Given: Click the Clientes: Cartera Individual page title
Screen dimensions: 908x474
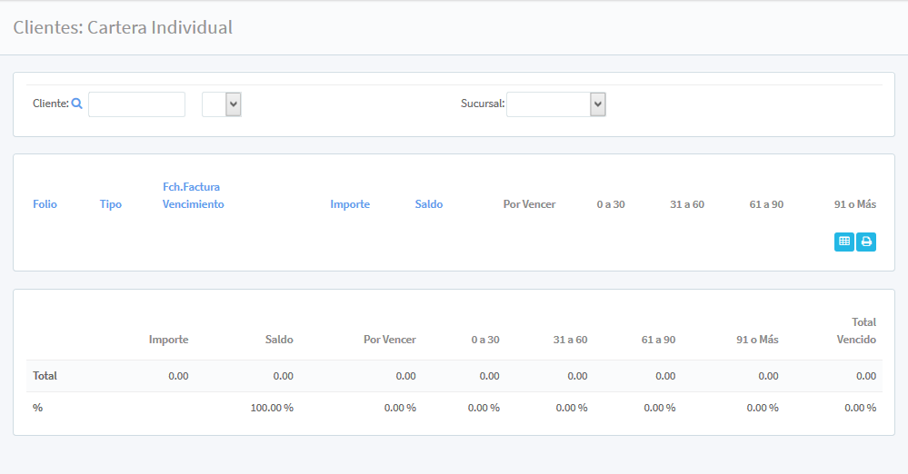Looking at the screenshot, I should click(x=123, y=27).
